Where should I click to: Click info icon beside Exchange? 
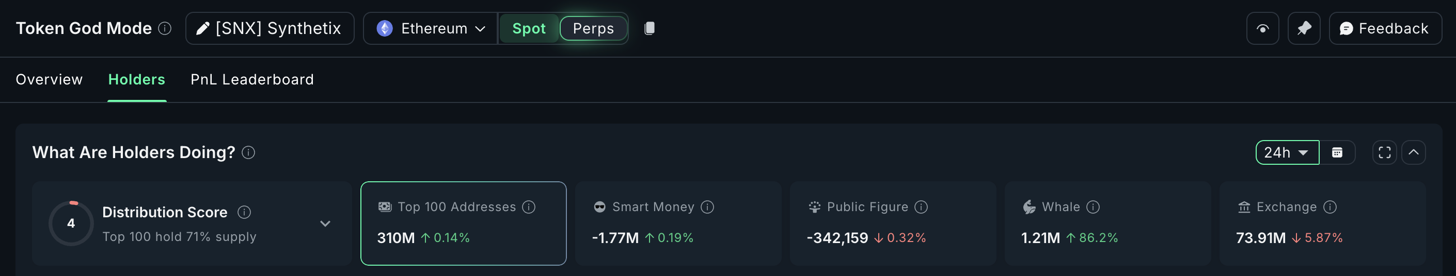click(x=1330, y=208)
